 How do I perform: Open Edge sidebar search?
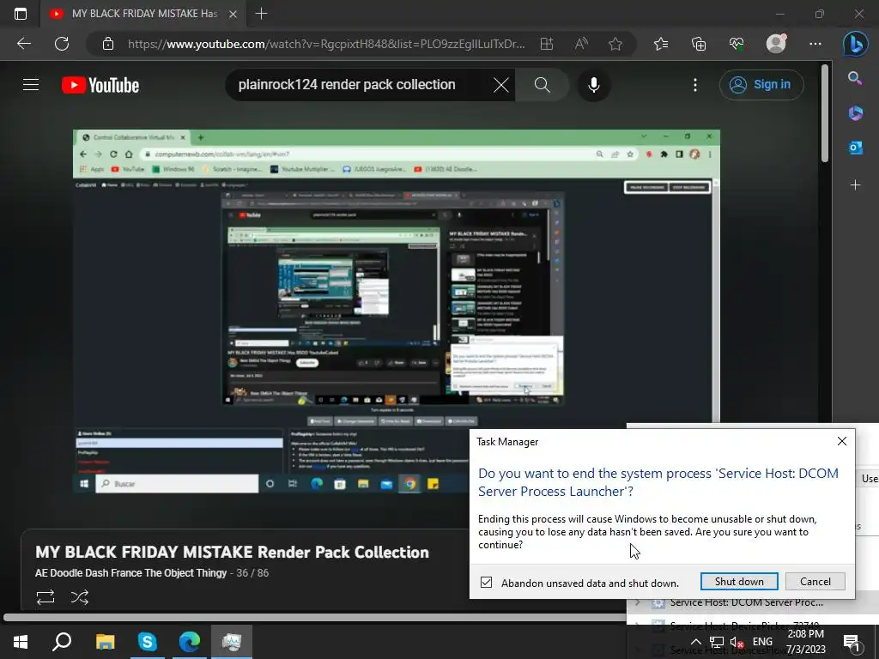(x=855, y=78)
